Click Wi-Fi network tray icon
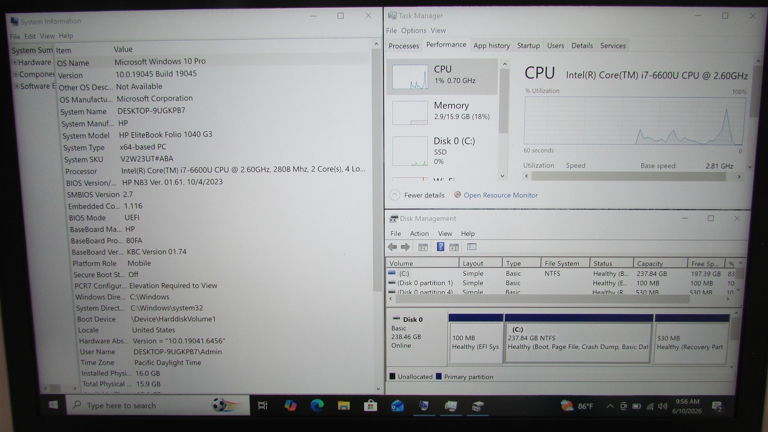Viewport: 768px width, 432px height. click(650, 407)
